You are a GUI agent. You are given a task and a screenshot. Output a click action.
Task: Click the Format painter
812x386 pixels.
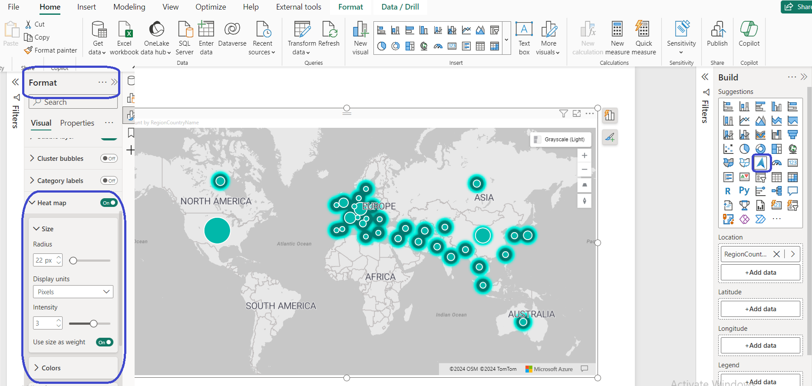(x=50, y=50)
